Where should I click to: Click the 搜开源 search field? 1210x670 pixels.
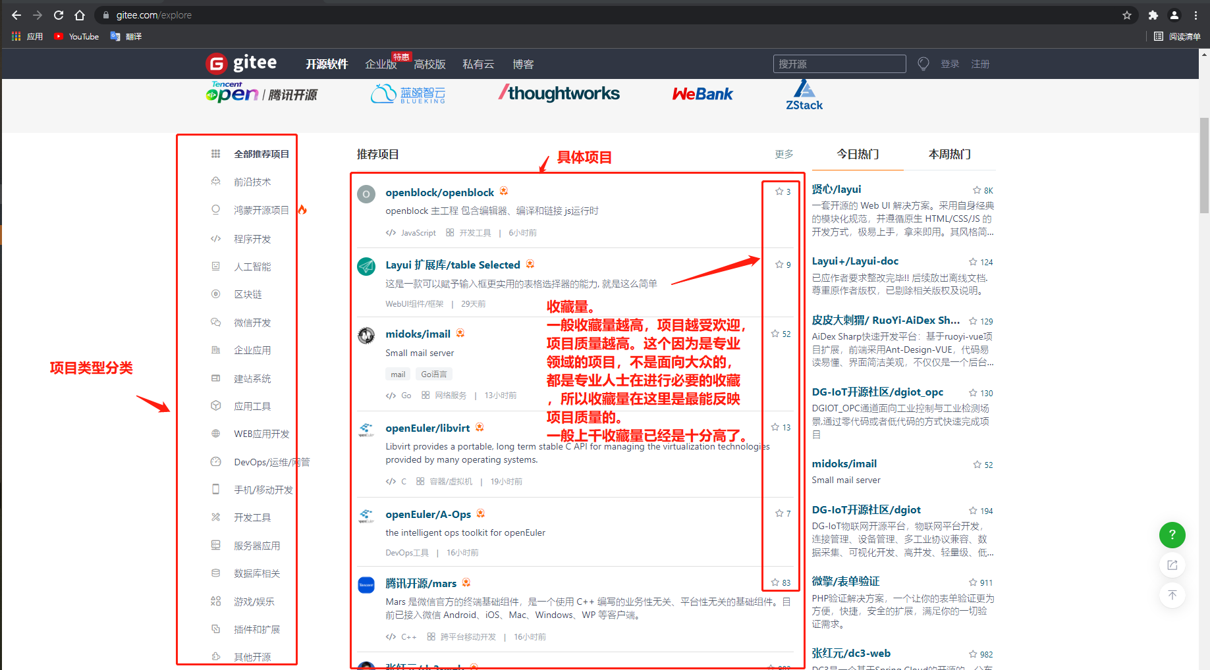[839, 64]
